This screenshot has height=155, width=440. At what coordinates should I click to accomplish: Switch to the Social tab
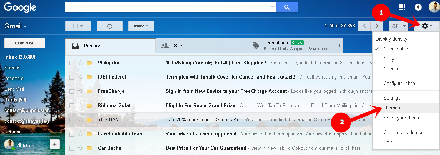coord(201,46)
